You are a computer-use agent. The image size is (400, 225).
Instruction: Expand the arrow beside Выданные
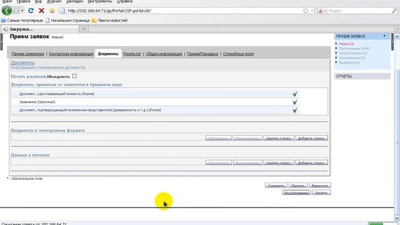(336, 62)
